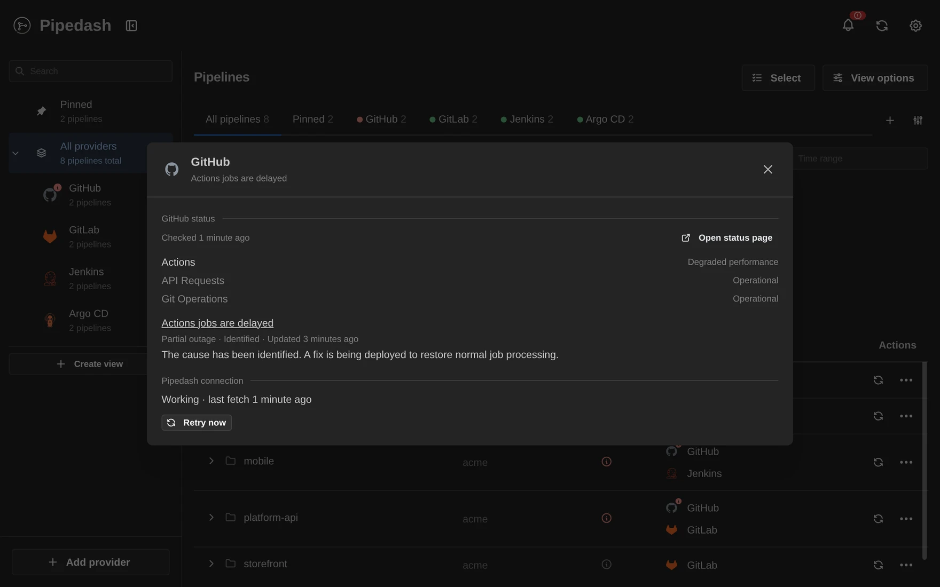
Task: Switch to the Argo CD tab
Action: [x=605, y=119]
